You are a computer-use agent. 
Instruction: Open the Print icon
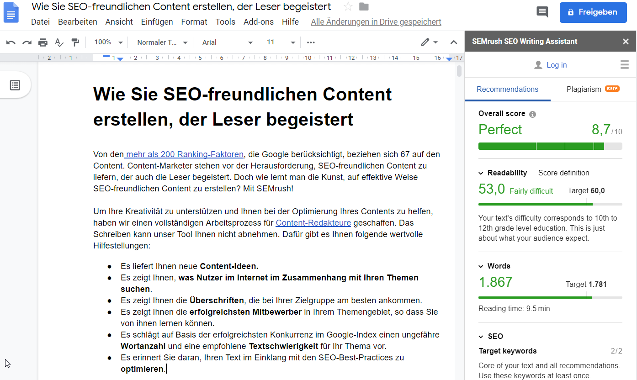[42, 42]
